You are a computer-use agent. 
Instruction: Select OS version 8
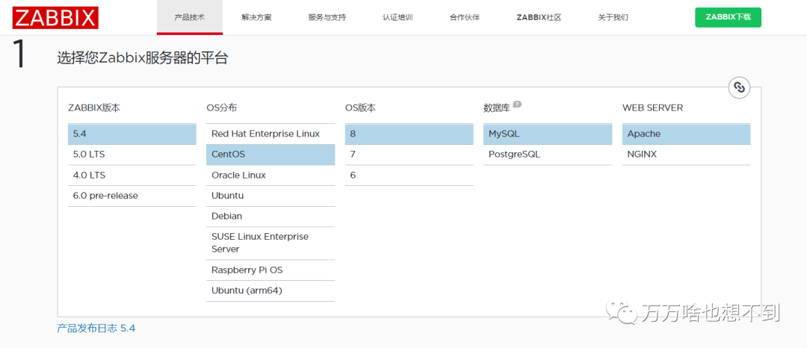click(409, 134)
